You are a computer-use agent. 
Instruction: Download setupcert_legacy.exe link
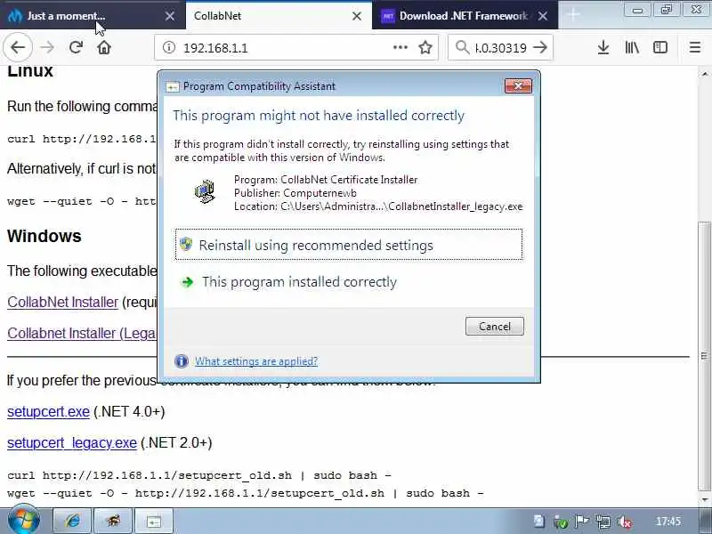tap(72, 442)
